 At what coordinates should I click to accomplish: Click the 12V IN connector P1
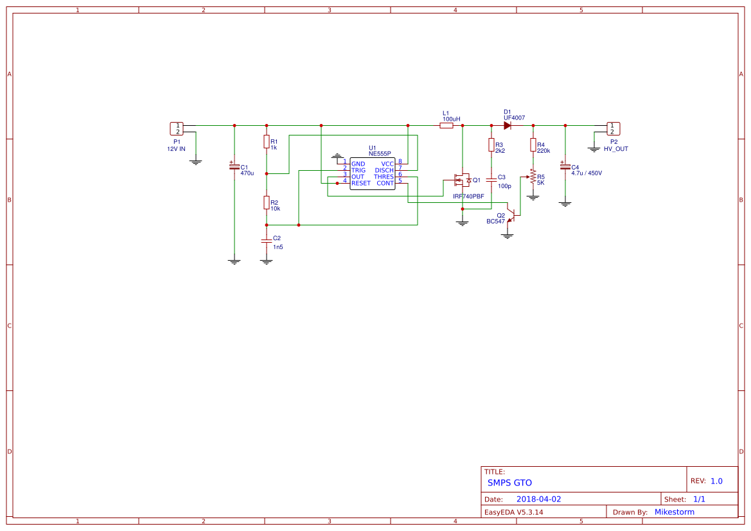[177, 128]
